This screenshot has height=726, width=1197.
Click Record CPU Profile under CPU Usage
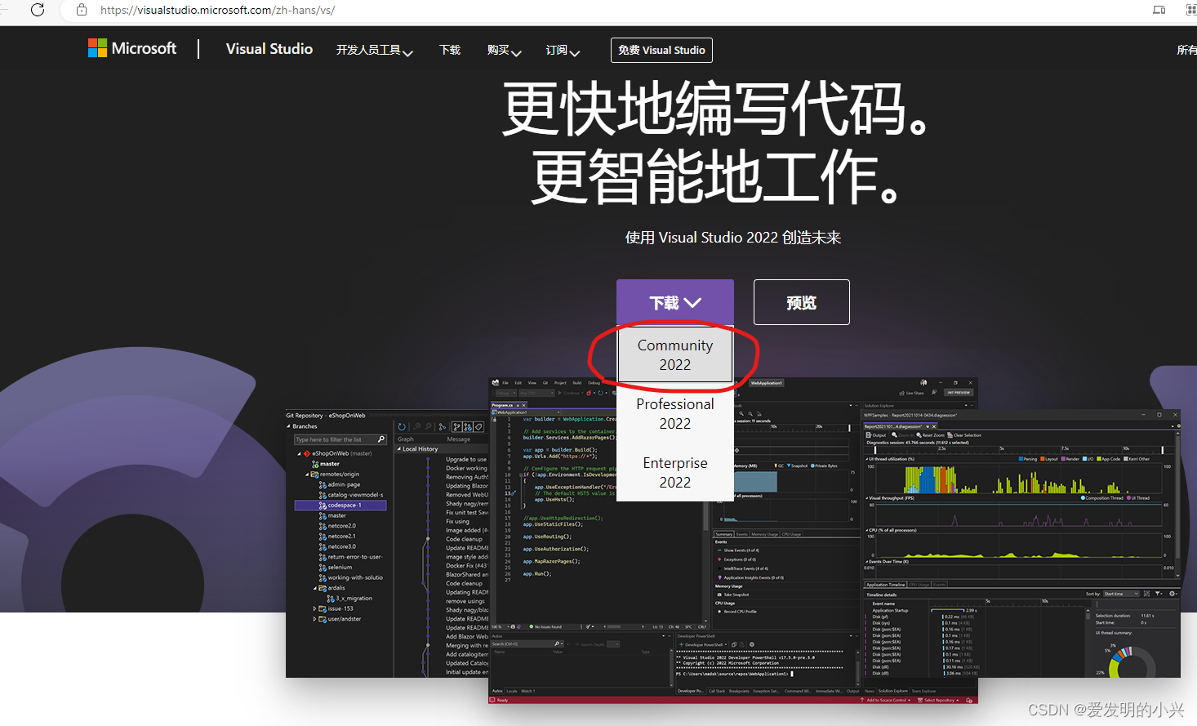(737, 611)
